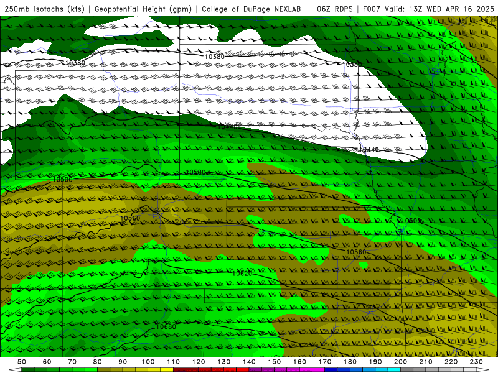Select the lightest gray swatch ending at 230

[470, 369]
